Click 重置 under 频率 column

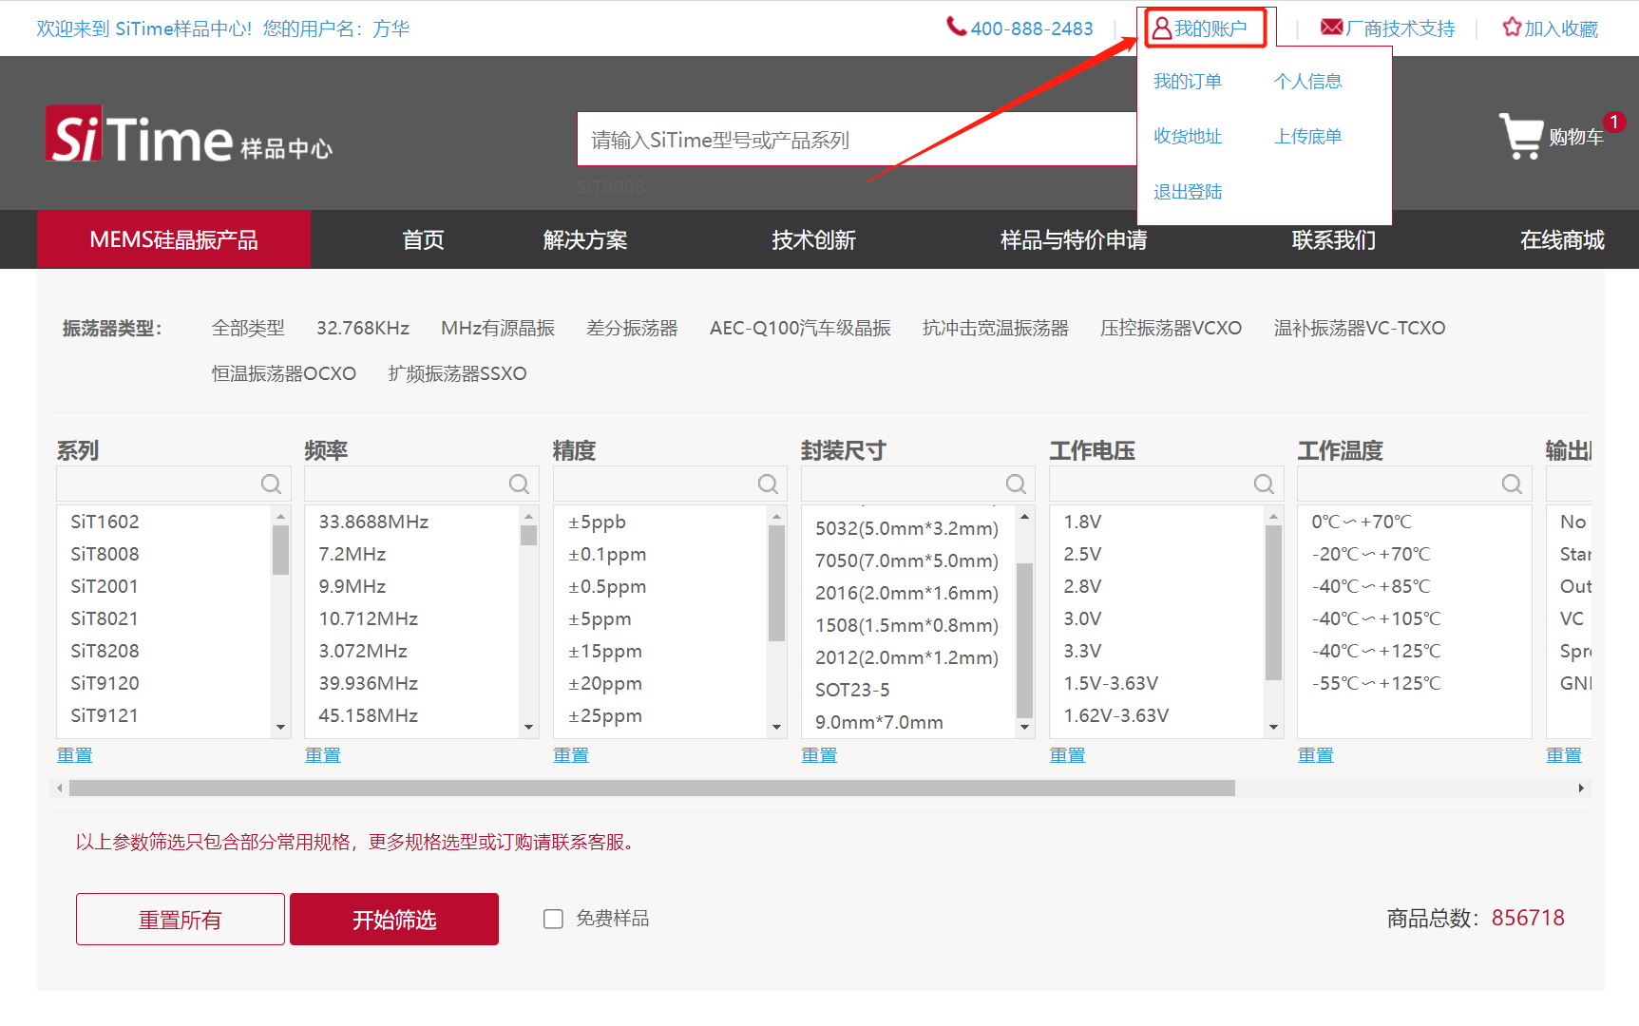coord(322,755)
